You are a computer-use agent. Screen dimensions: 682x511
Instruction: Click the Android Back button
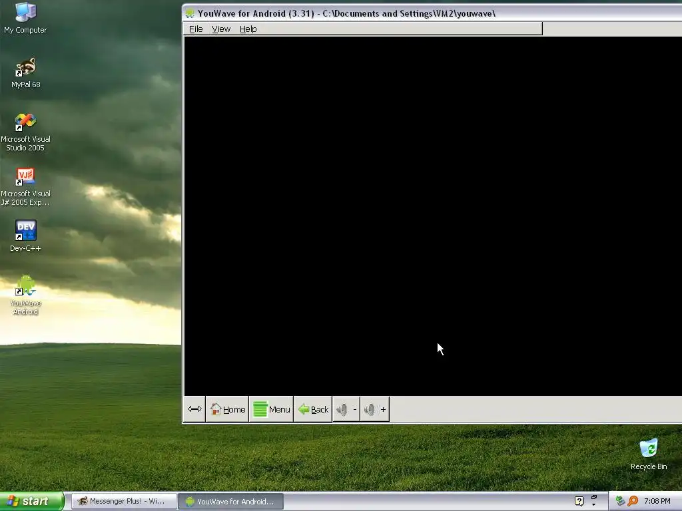[x=313, y=409]
